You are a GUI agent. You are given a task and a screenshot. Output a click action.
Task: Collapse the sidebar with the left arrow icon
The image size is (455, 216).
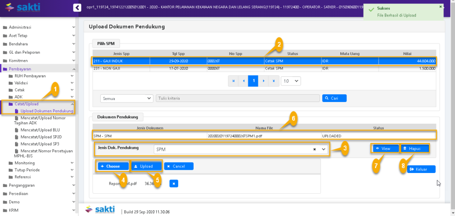(76, 8)
